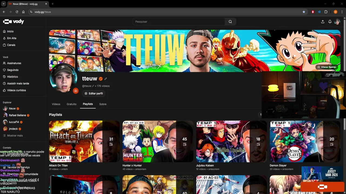Click the bookmark star icon

pyautogui.click(x=304, y=12)
